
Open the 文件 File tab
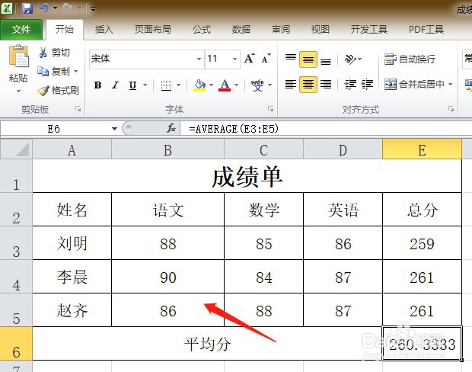pos(21,29)
